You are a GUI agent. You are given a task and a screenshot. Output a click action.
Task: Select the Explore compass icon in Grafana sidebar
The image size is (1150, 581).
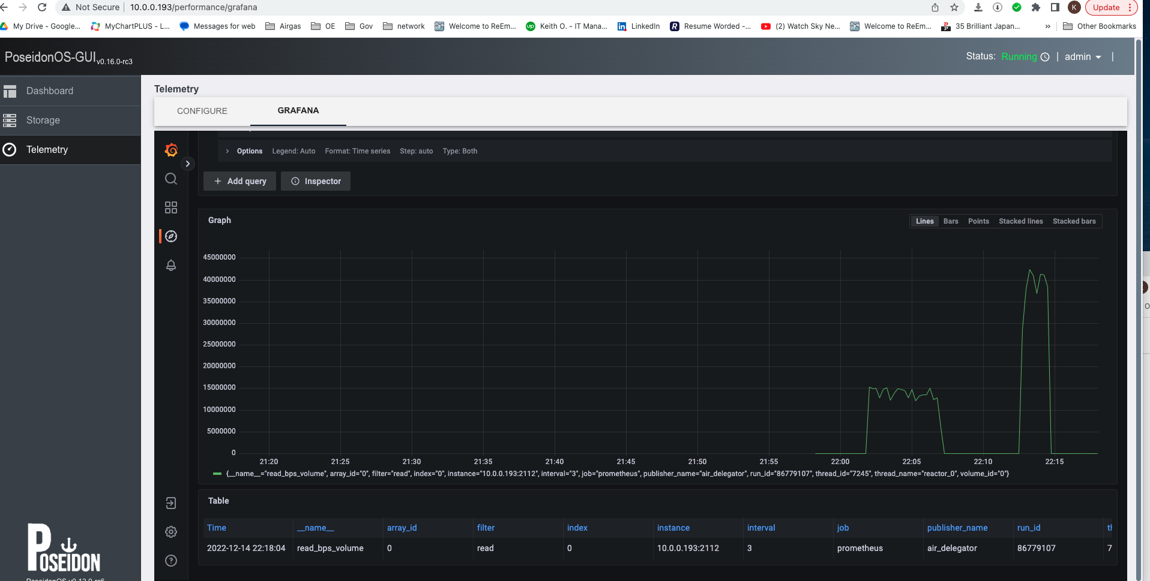point(171,236)
